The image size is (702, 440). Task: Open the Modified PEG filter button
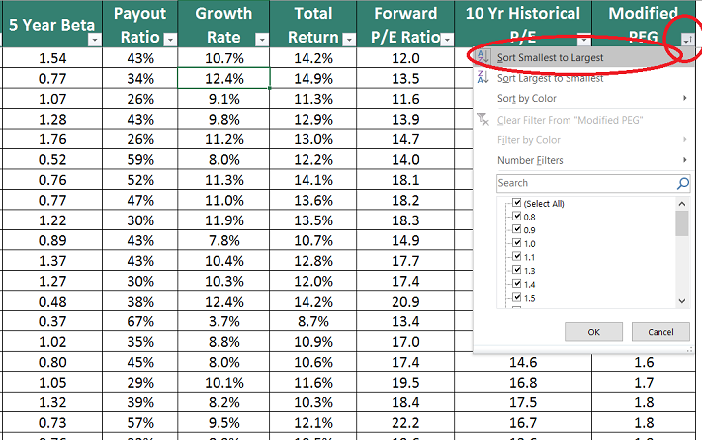686,39
